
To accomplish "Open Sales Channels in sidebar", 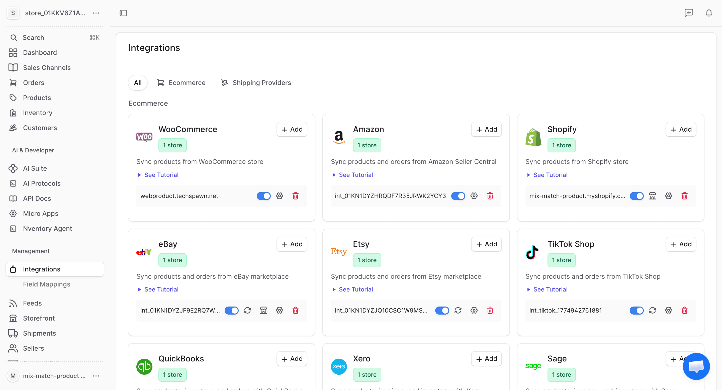I will pos(55,67).
